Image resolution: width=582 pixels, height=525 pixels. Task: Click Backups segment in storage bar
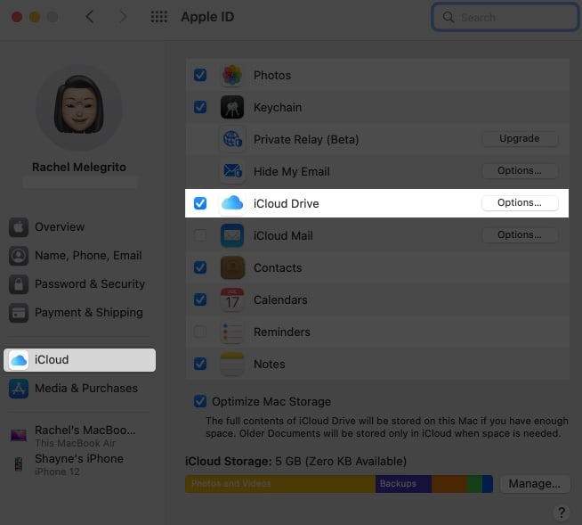click(x=403, y=484)
